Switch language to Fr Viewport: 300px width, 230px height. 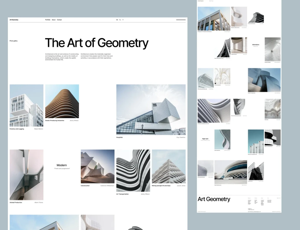pos(123,20)
